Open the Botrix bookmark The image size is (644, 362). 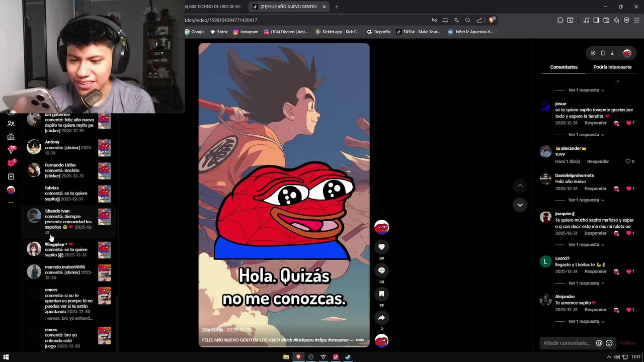click(x=219, y=32)
